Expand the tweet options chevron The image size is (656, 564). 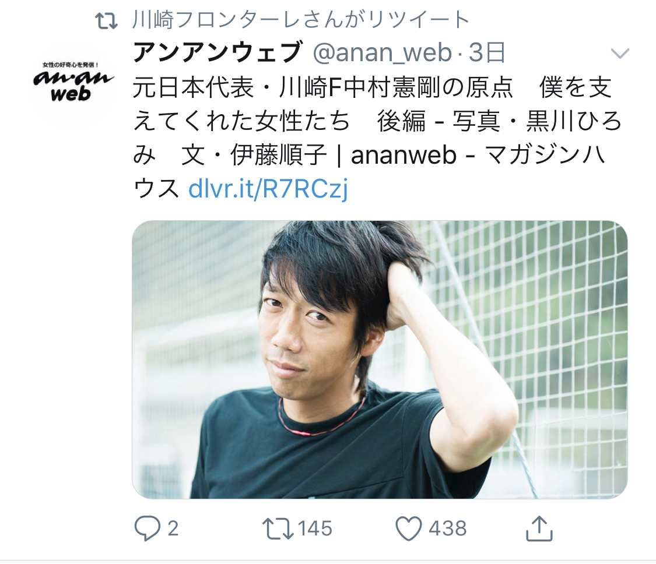point(620,54)
